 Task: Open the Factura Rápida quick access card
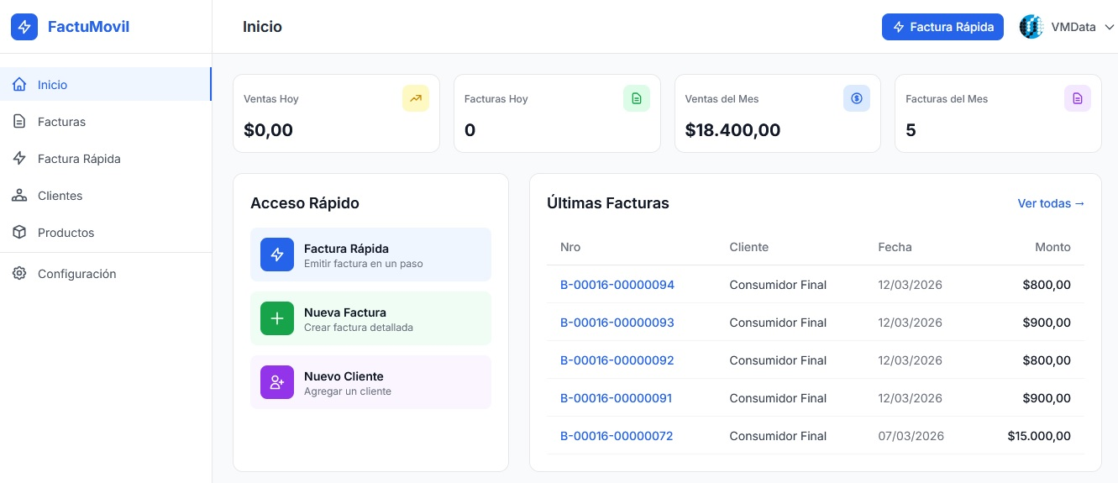(x=370, y=255)
